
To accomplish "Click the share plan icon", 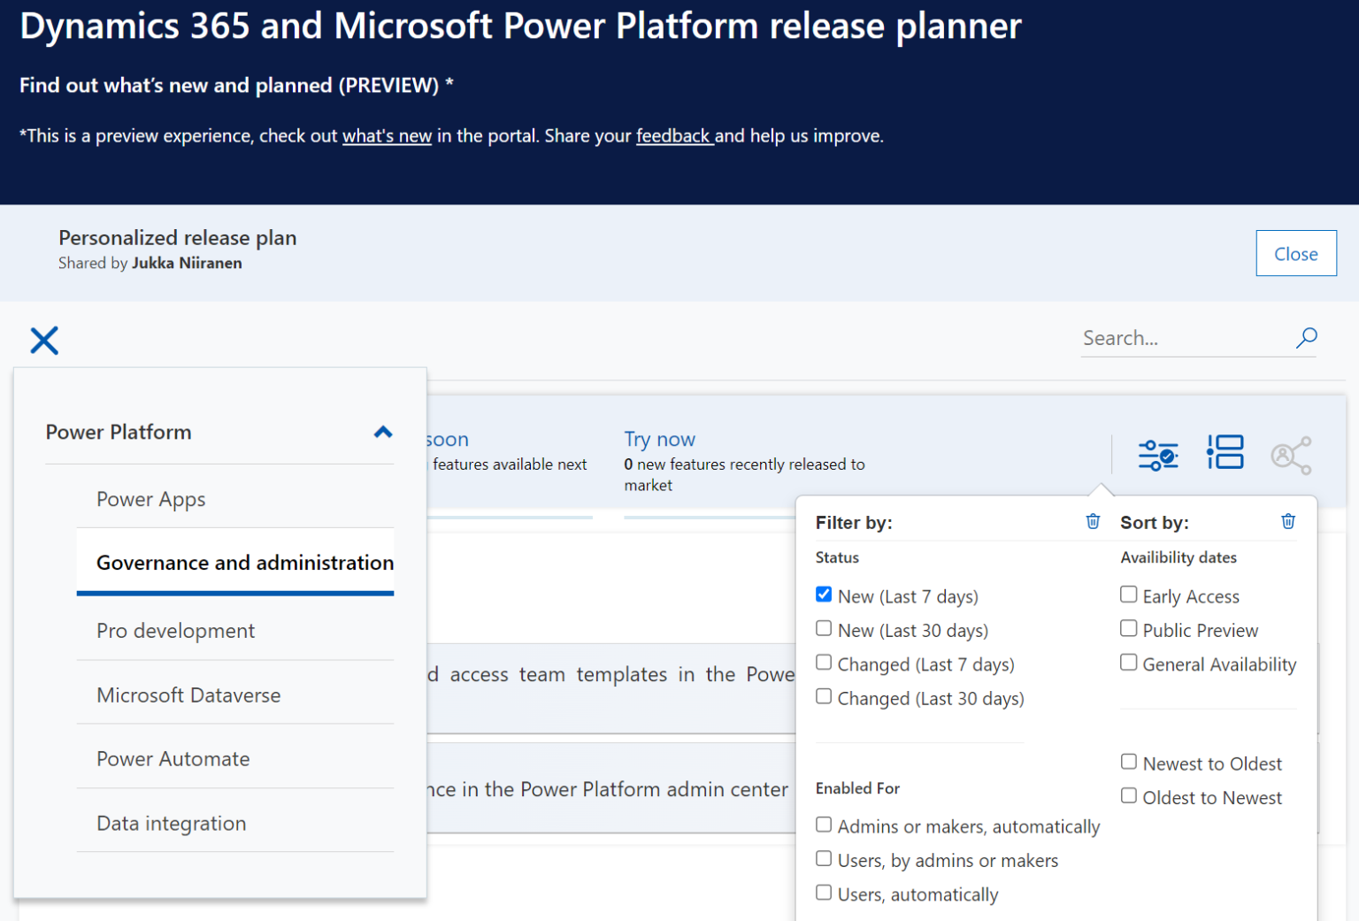I will (1291, 456).
